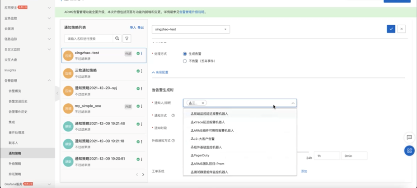Choose ARMS团队回归-Prom from dropdown
Viewport: 417px width, 188px height.
tap(240, 164)
